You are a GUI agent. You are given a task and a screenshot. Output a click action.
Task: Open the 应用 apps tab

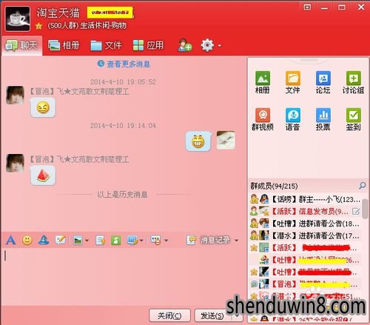coord(148,45)
